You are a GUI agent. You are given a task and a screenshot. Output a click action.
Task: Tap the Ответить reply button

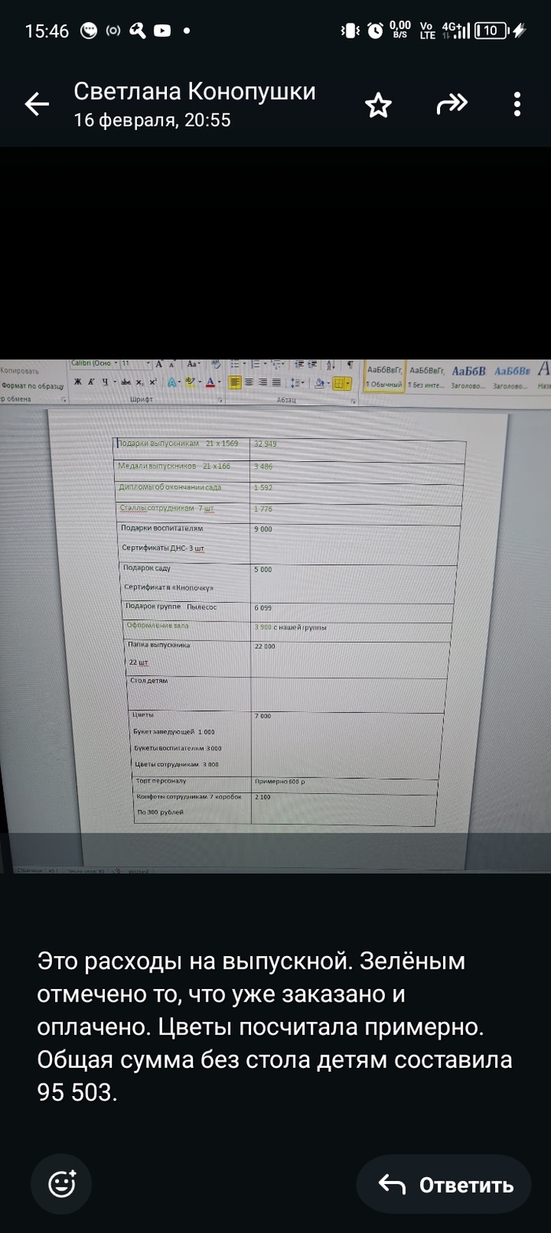[x=444, y=1184]
